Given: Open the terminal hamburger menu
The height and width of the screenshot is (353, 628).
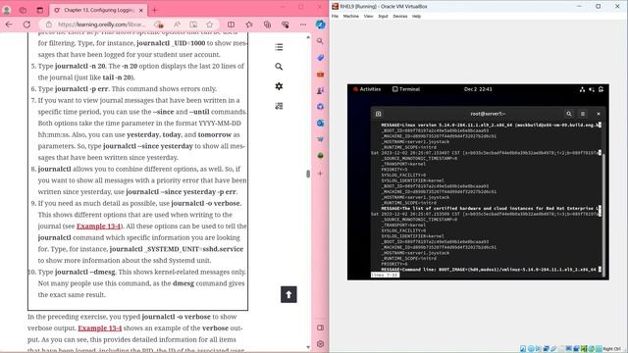Looking at the screenshot, I should [x=583, y=114].
